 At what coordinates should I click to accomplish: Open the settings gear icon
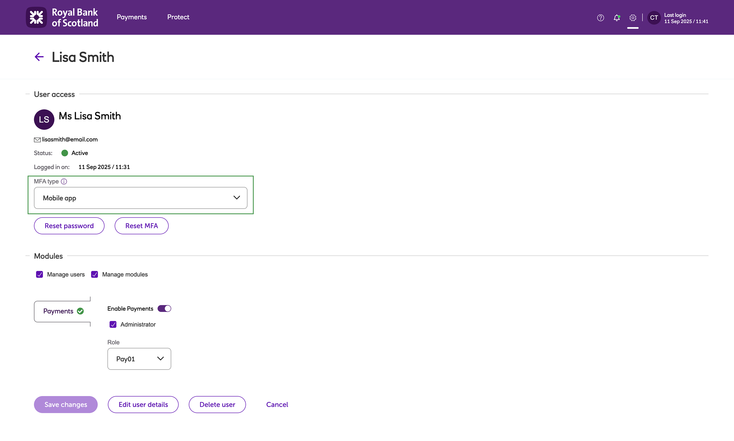pyautogui.click(x=633, y=18)
